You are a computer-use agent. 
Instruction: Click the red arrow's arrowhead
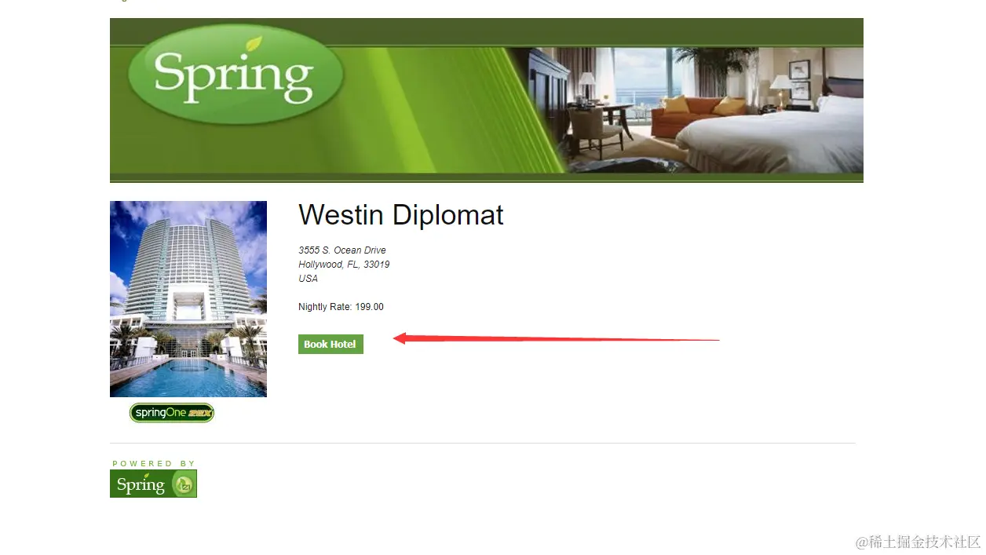(x=400, y=338)
